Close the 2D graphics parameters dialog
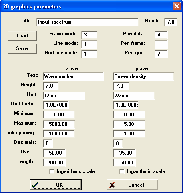This screenshot has width=183, height=193. click(177, 6)
